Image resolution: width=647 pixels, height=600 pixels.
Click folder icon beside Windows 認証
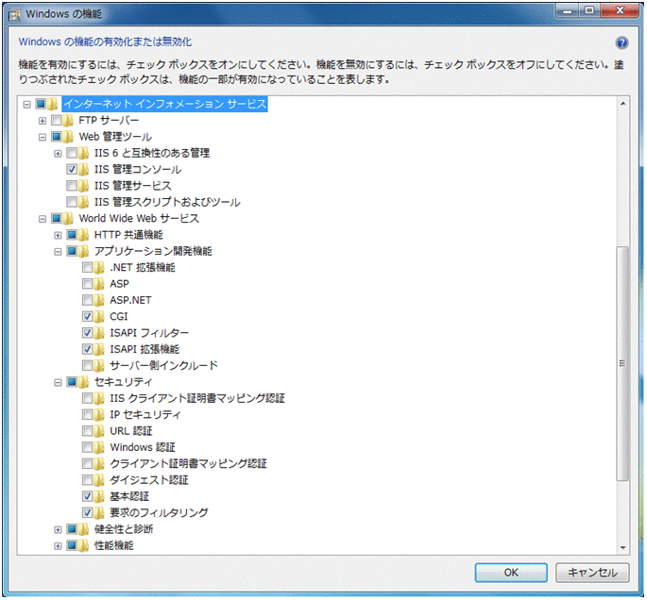tap(98, 447)
